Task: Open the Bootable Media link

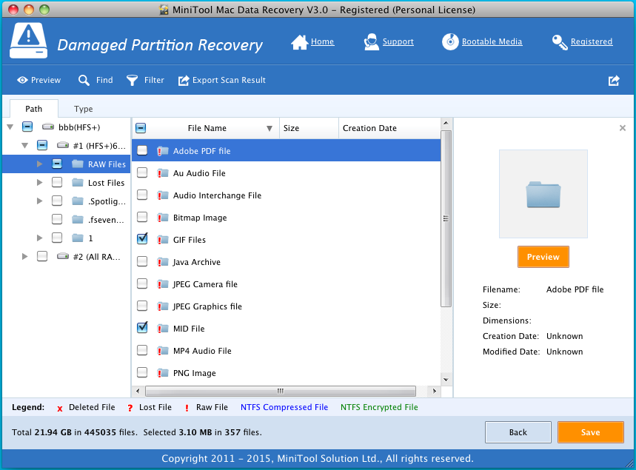Action: click(492, 41)
